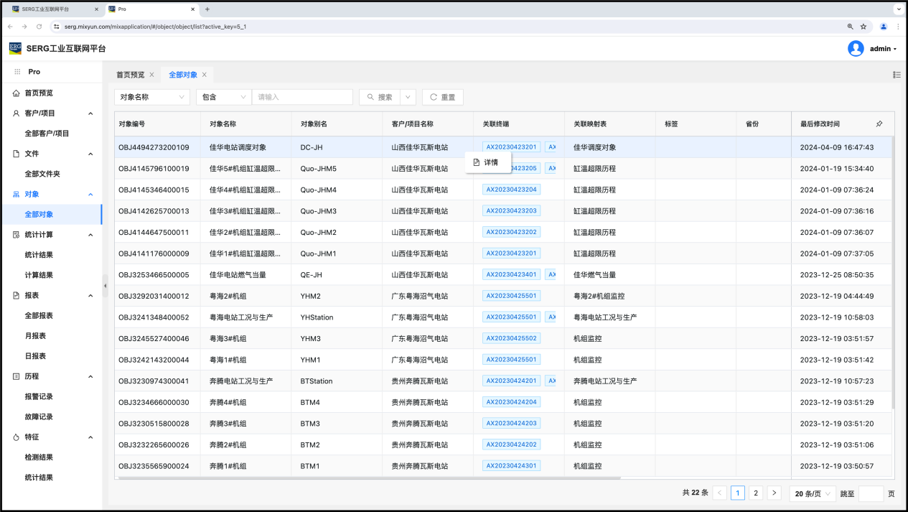Collapse the sidebar using the handle arrow
This screenshot has width=908, height=512.
[x=106, y=286]
